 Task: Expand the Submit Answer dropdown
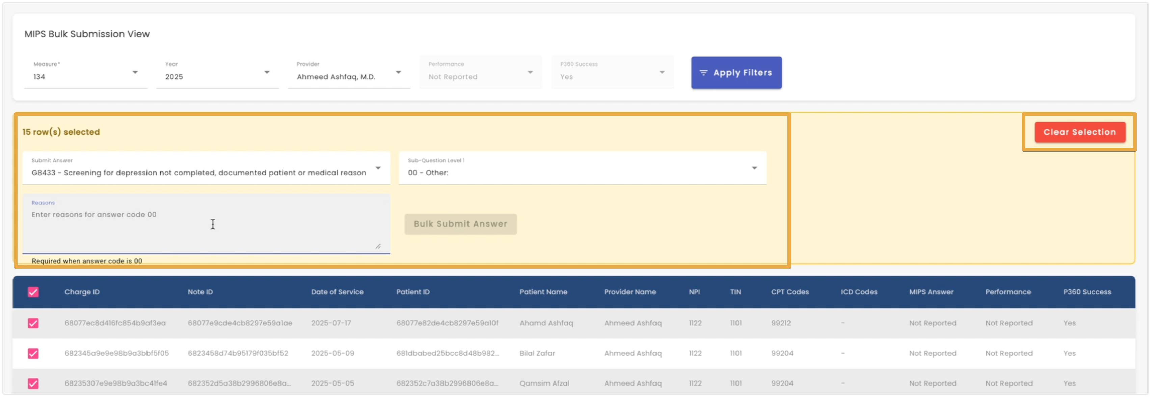coord(206,168)
